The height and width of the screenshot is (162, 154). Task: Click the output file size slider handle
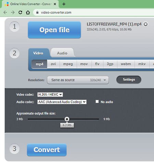coord(67,119)
